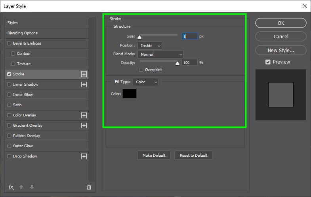Enable Pattern Overlay checkbox
This screenshot has height=197, width=311.
(9, 135)
